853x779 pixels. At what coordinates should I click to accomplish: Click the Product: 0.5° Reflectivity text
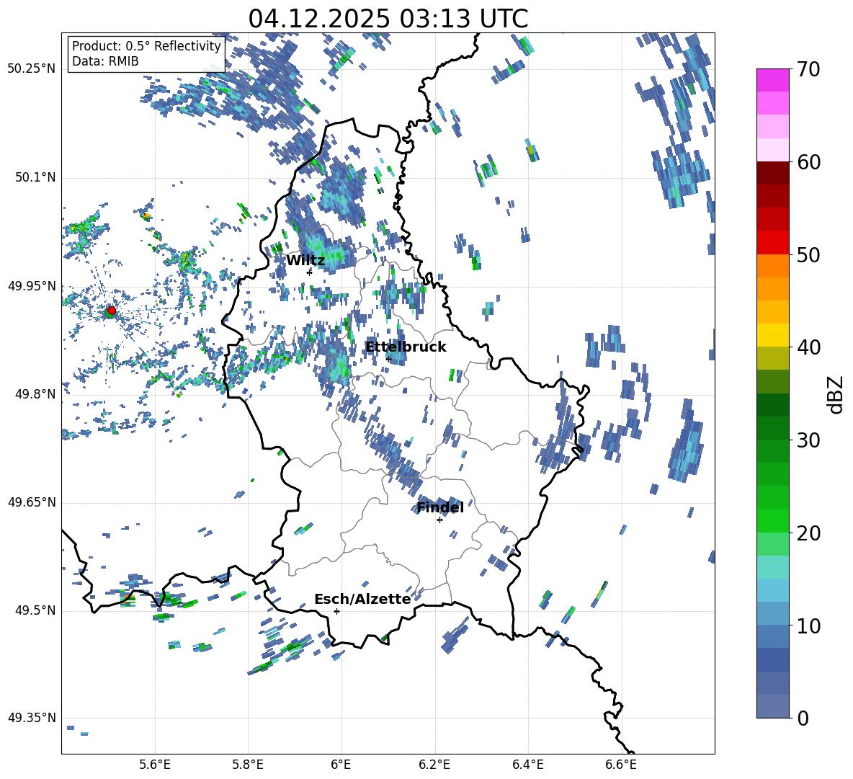146,45
